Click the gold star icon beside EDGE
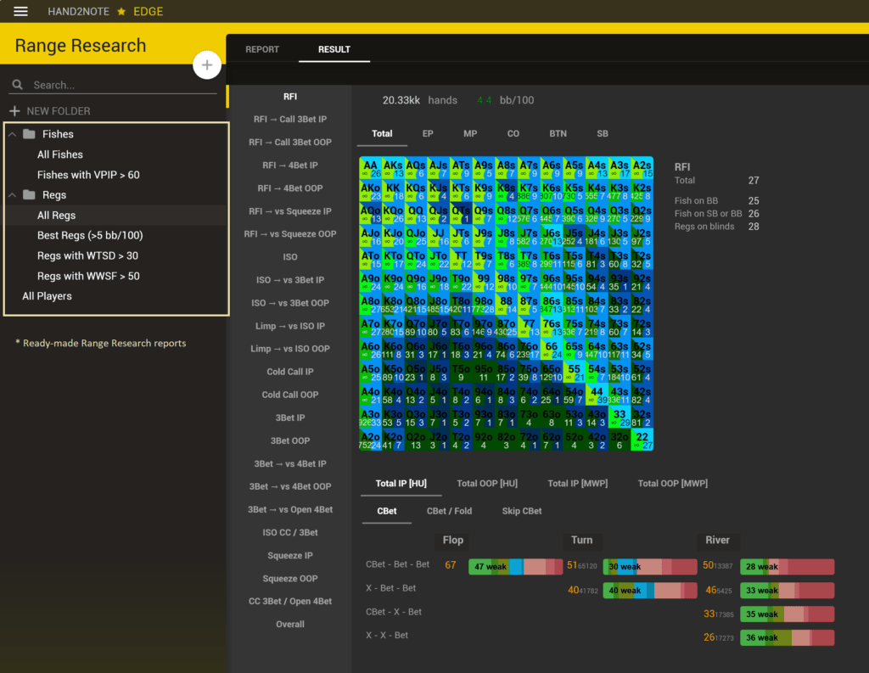869x673 pixels. coord(121,12)
